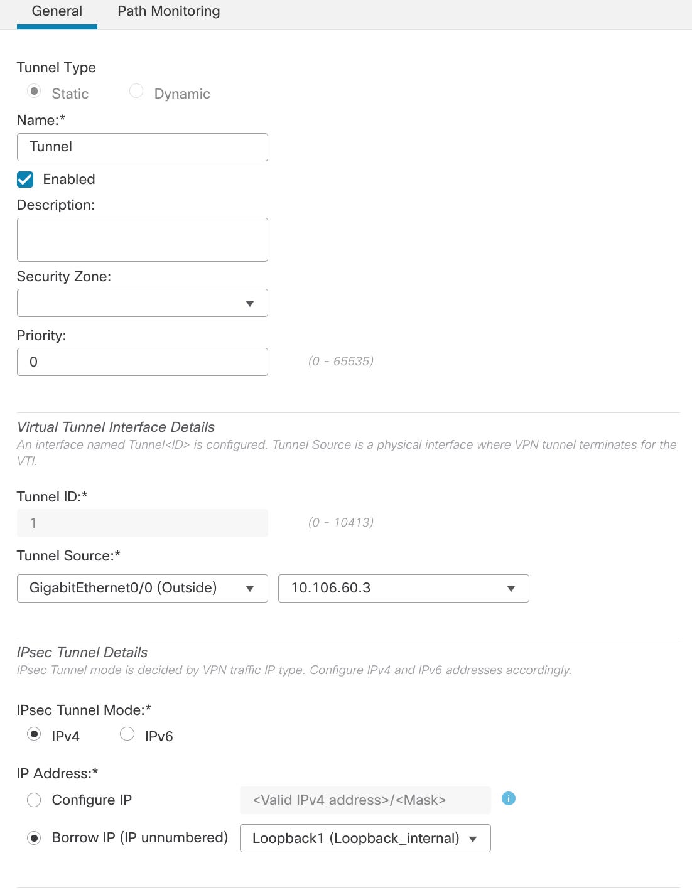Click the Tunnel name input field
Screen dimensions: 692x890
[x=143, y=147]
